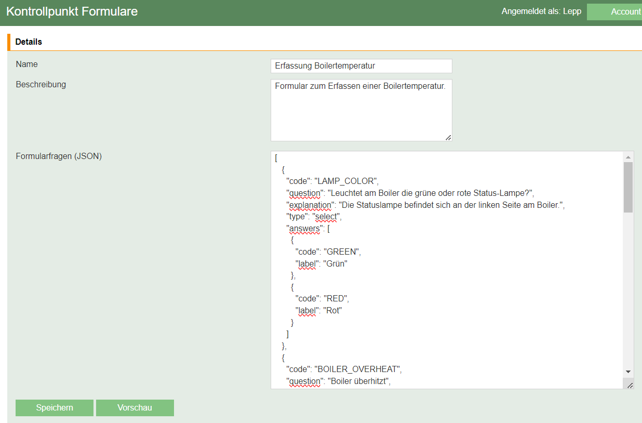Click the Speichern button
Screen dimensions: 642x423
click(x=55, y=408)
